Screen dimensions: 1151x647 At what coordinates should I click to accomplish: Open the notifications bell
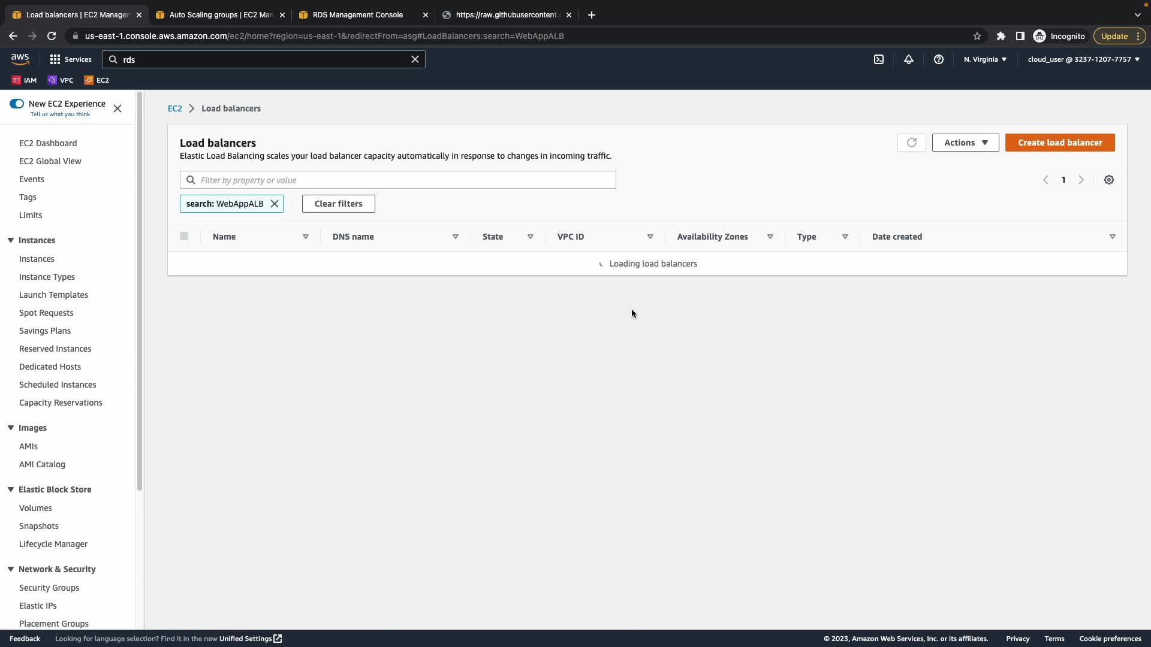(x=908, y=59)
